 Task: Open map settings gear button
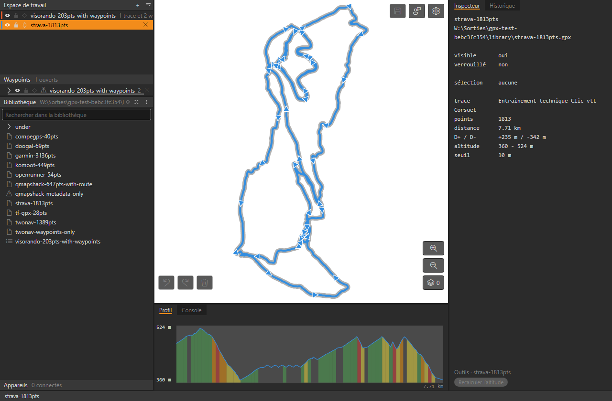(x=436, y=11)
